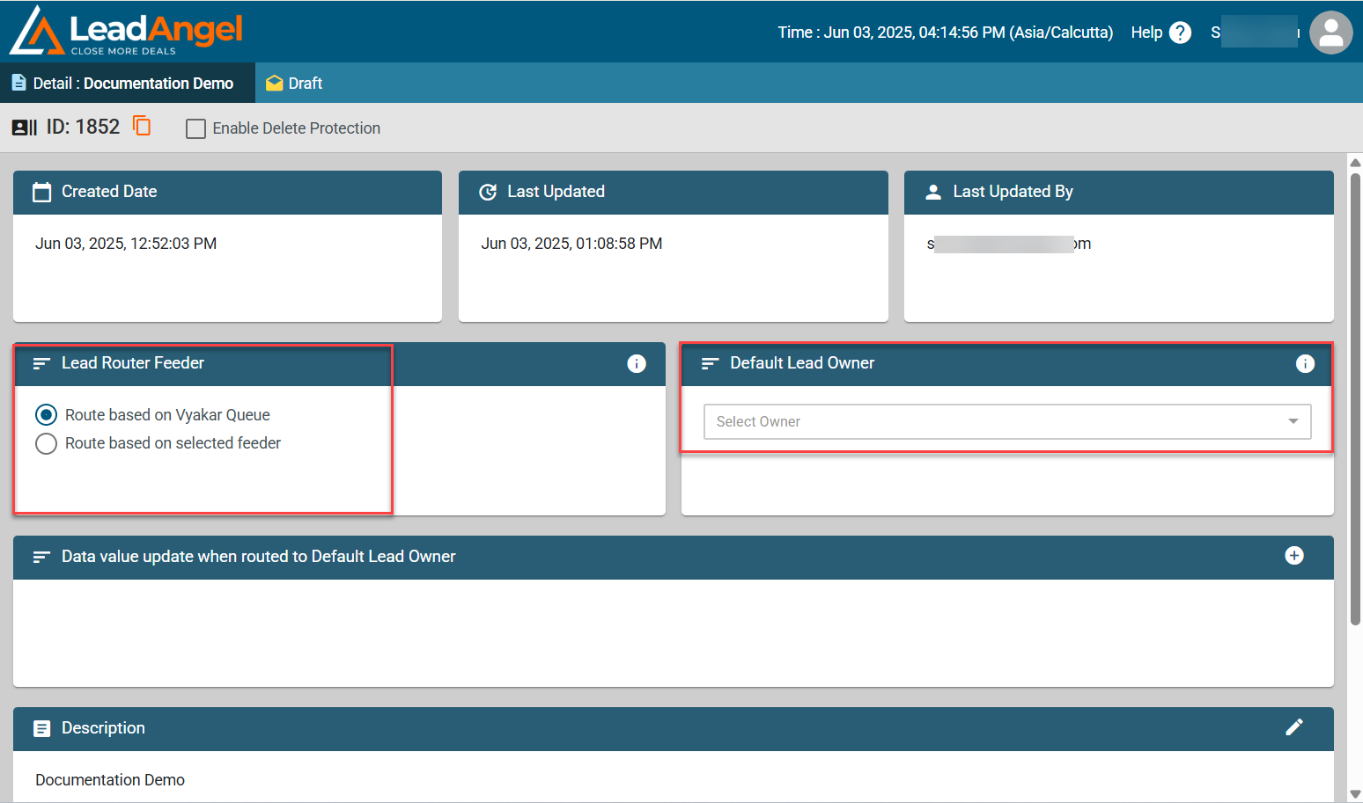Open the Select Owner dropdown

click(995, 421)
